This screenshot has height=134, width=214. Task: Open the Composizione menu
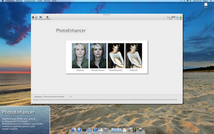point(30,1)
